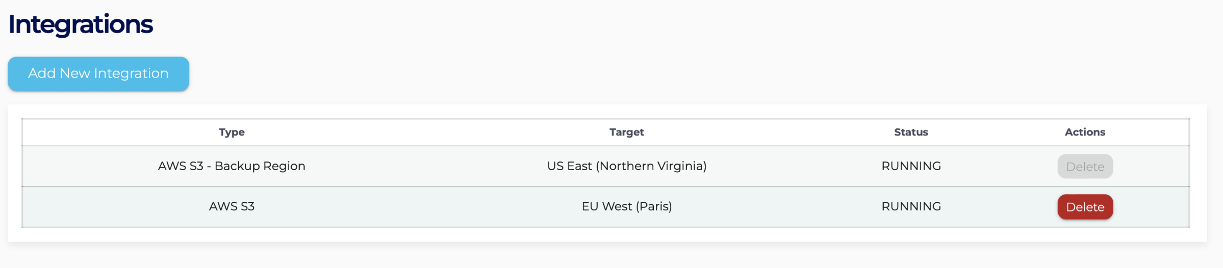
Task: Click the EU West (Paris) target cell
Action: point(626,206)
